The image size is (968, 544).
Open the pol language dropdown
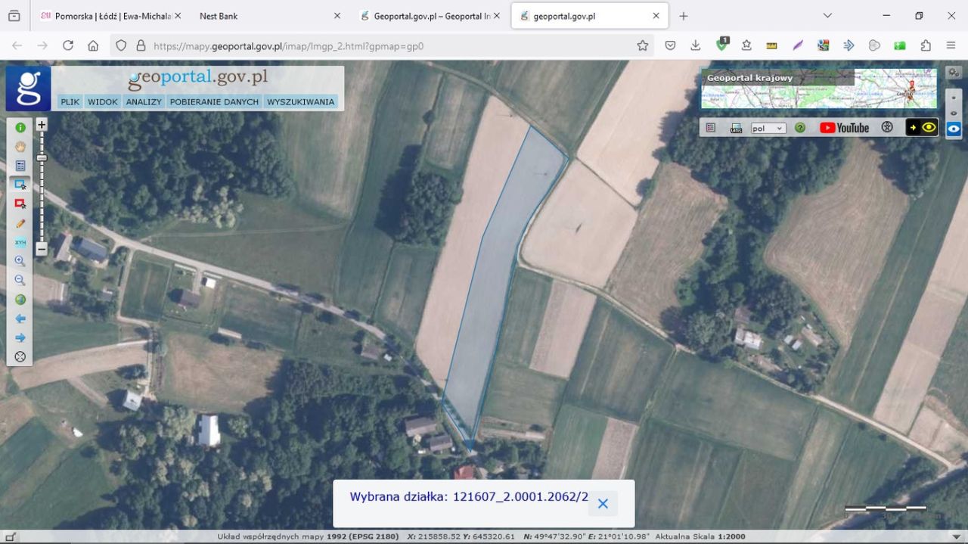(x=768, y=127)
